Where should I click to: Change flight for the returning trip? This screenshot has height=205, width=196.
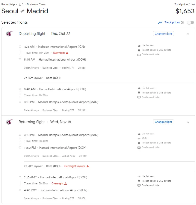click(163, 122)
